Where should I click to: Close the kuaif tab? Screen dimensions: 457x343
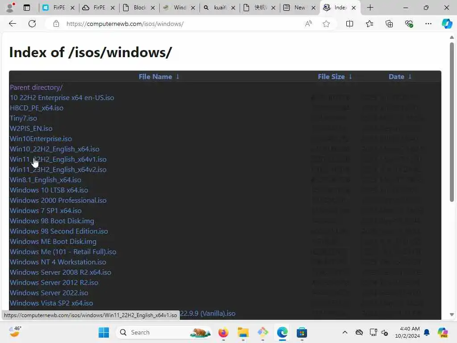coord(233,8)
